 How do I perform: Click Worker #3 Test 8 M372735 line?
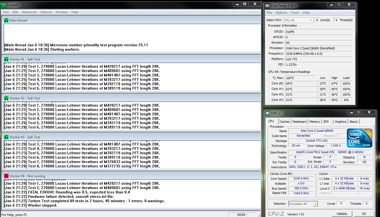pos(82,166)
